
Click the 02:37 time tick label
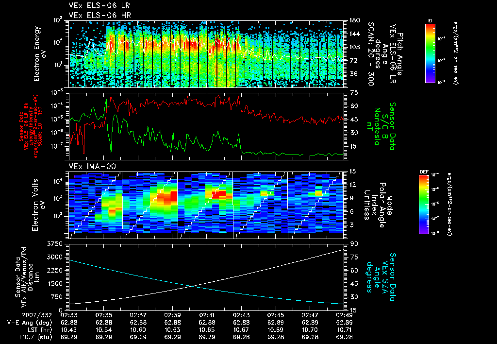coord(138,316)
